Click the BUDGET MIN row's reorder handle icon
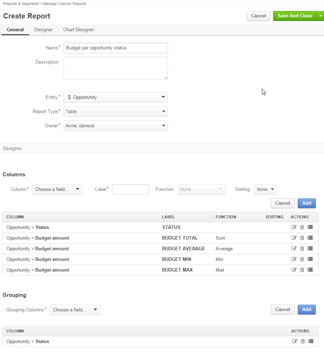 click(310, 259)
